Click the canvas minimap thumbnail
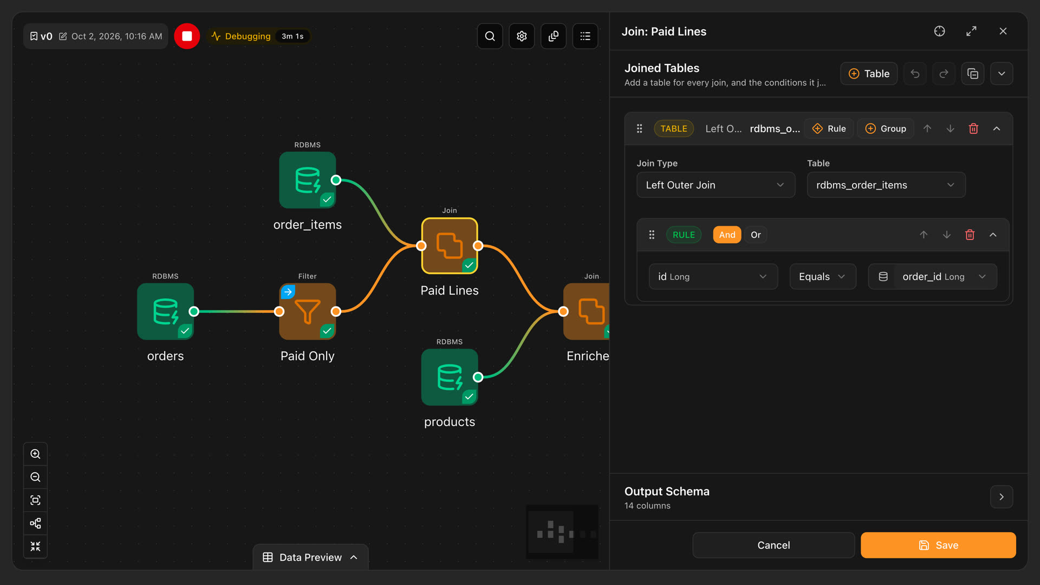 [x=562, y=532]
